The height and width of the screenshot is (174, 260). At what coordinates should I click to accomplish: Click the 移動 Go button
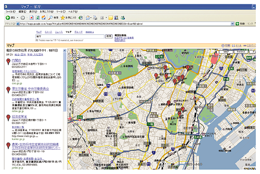coord(240,24)
